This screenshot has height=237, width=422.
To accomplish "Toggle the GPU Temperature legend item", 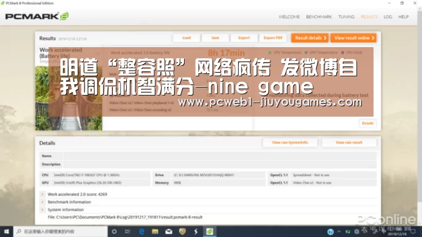I will [x=321, y=52].
